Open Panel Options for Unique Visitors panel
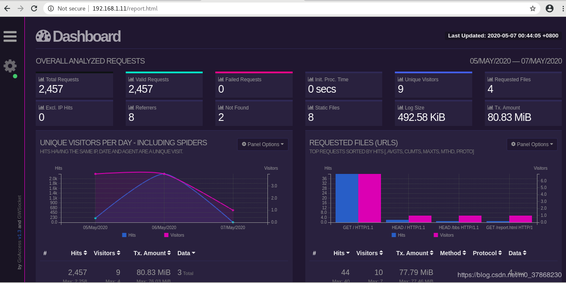Screen dimensions: 566x283 (262, 144)
